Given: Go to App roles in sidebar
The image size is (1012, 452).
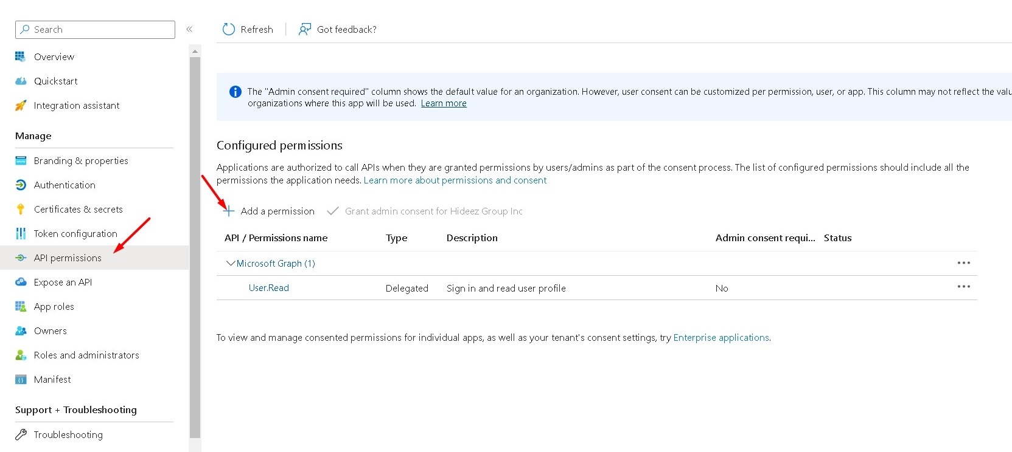Looking at the screenshot, I should coord(54,306).
